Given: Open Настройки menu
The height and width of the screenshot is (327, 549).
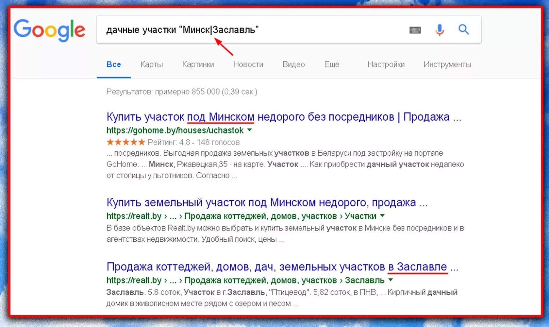Looking at the screenshot, I should pos(386,64).
